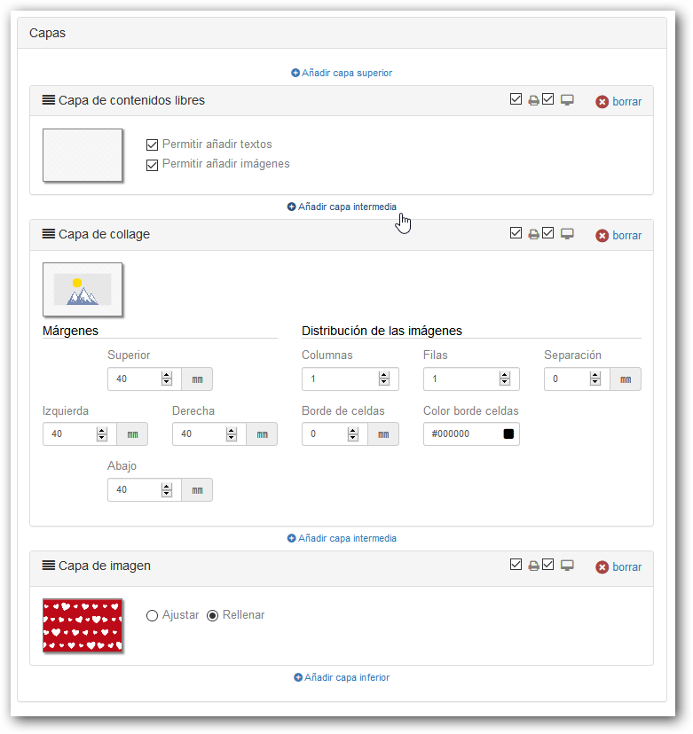The height and width of the screenshot is (734, 693).
Task: Click the monitor icon in Capa de collage header
Action: tap(567, 234)
